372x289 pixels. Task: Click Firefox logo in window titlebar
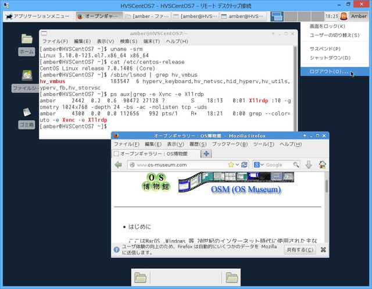coord(116,135)
